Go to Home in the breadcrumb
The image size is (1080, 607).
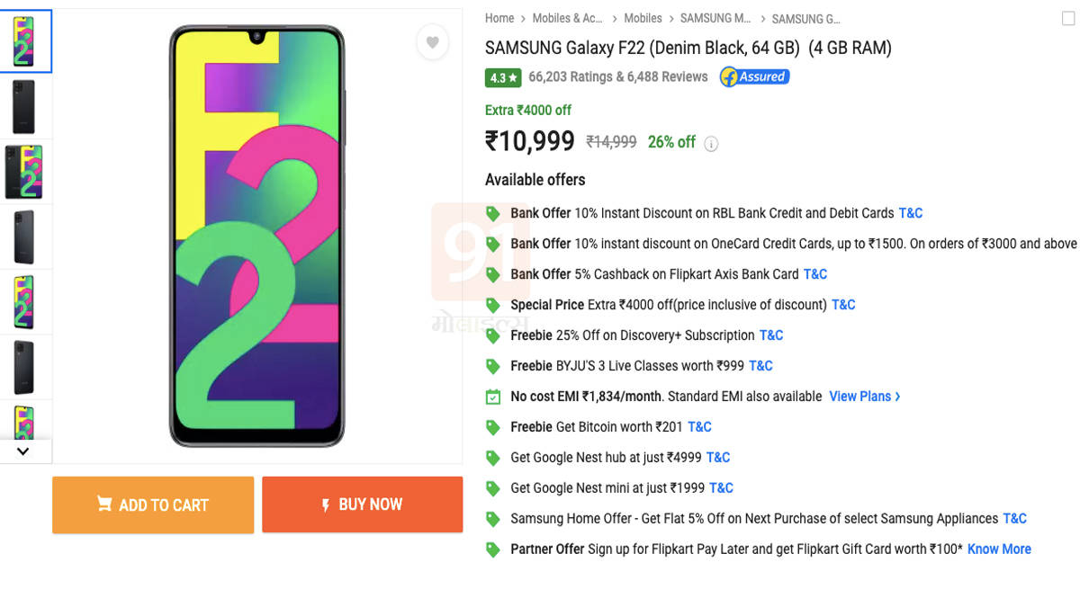pos(499,18)
